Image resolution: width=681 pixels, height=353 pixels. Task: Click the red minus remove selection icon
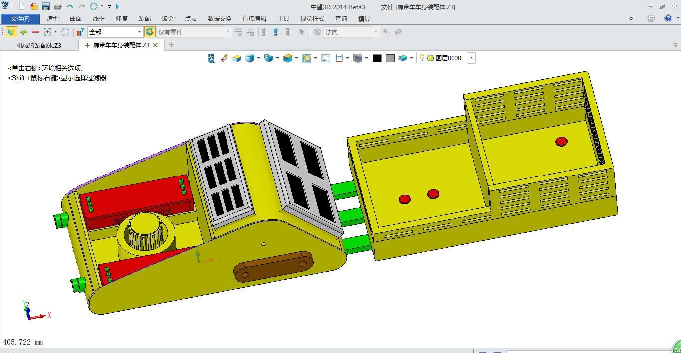click(x=34, y=31)
